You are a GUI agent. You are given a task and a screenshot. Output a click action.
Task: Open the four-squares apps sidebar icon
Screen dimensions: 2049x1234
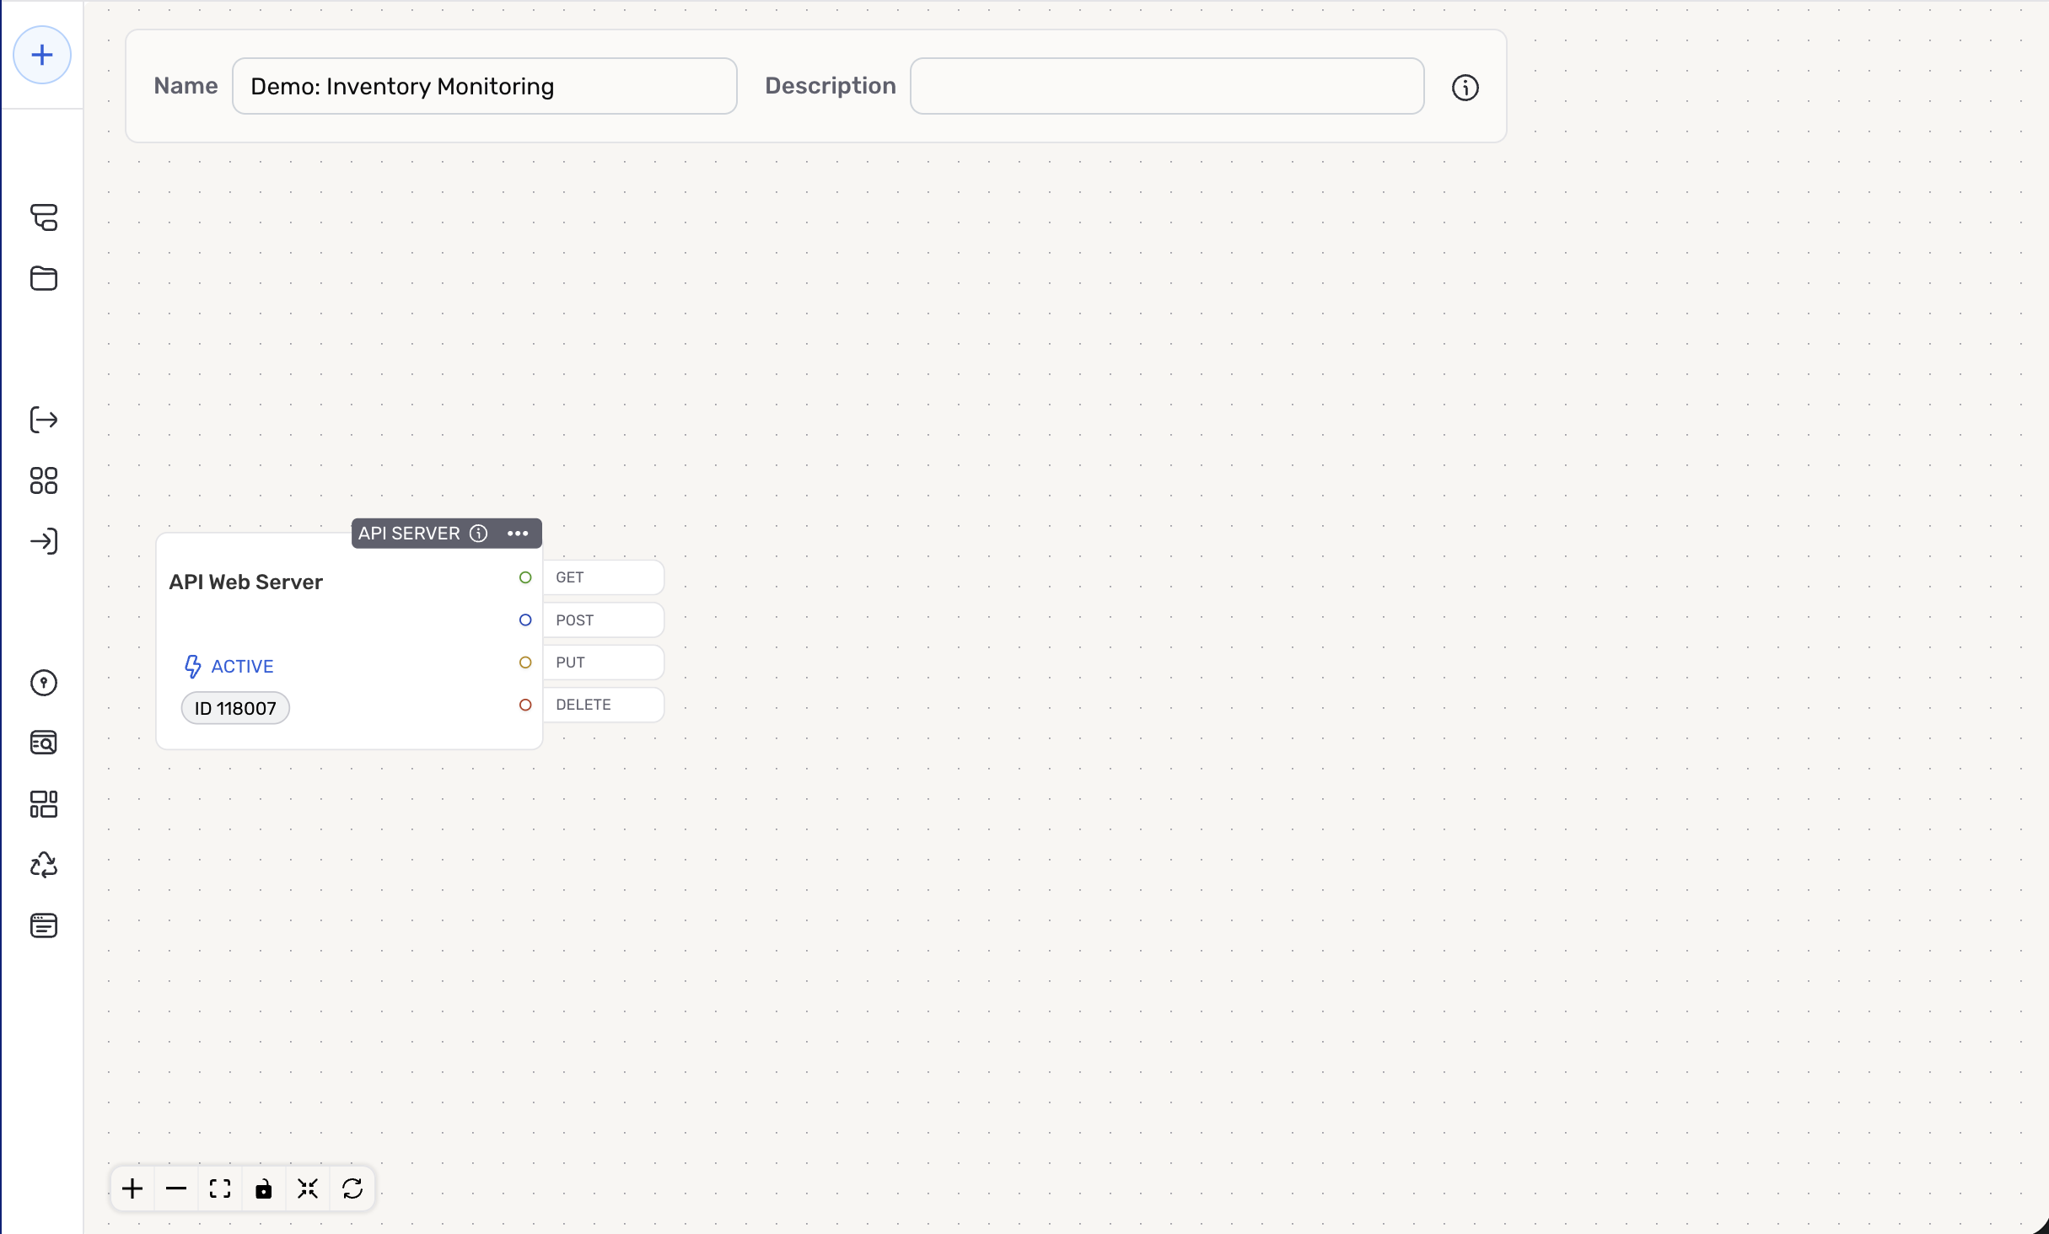pyautogui.click(x=44, y=480)
